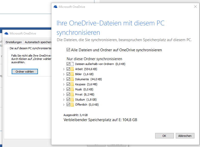Switch to the Einstellungen tab
The image size is (200, 147).
[x=14, y=42]
